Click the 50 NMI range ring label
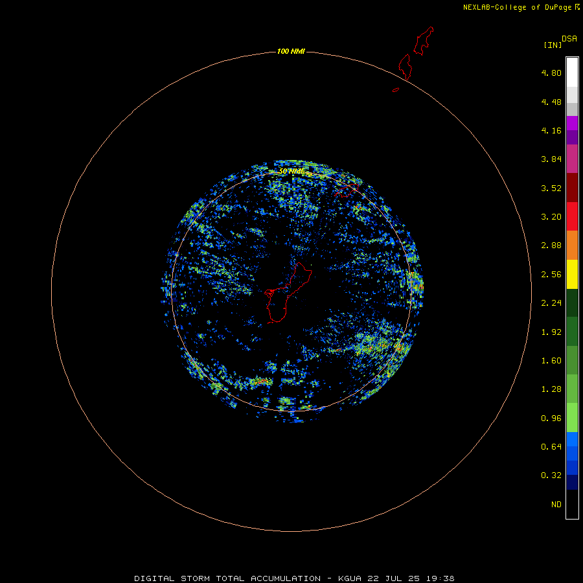Viewport: 583px width, 583px height. 291,172
